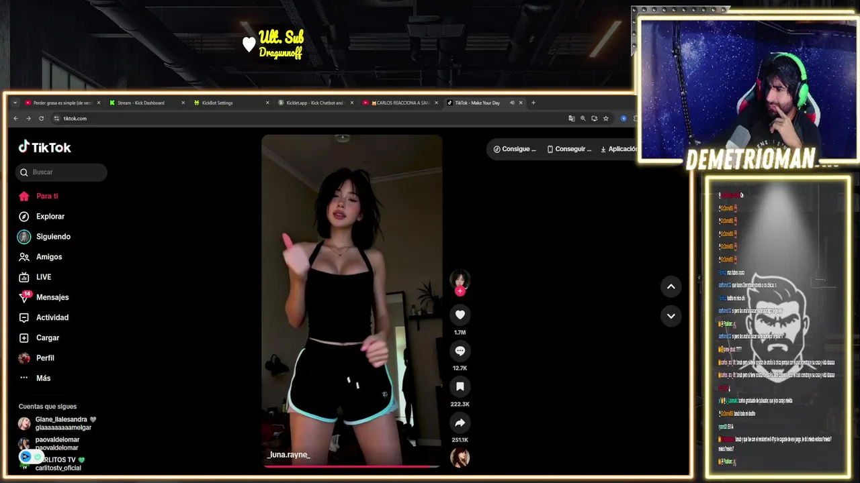Click the 222.3K saves count
Image resolution: width=860 pixels, height=483 pixels.
[460, 404]
